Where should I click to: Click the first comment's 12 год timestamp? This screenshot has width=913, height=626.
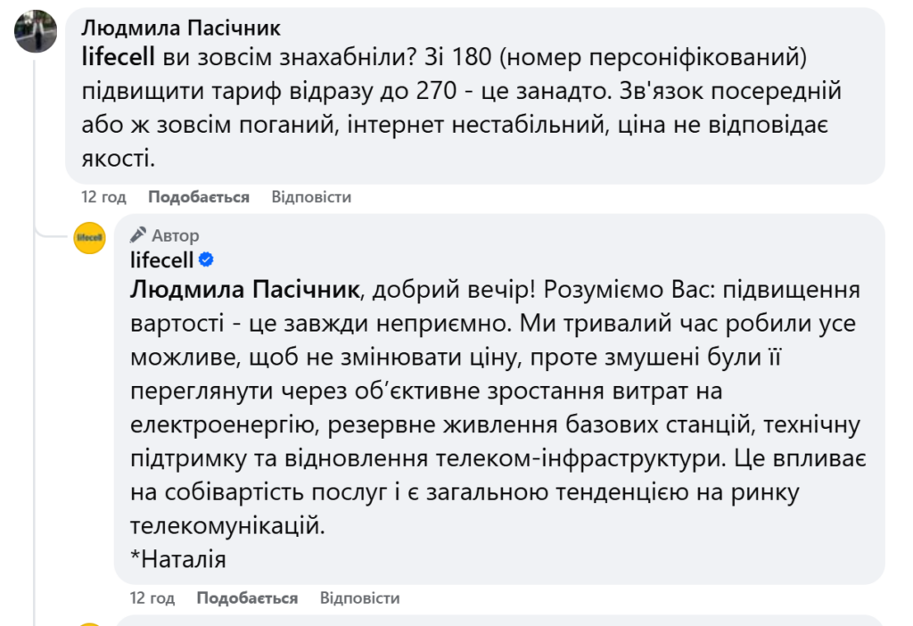tap(103, 197)
